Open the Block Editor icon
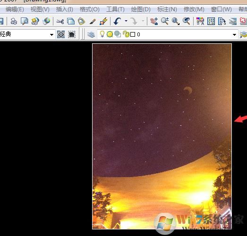The height and width of the screenshot is (236, 247). [103, 21]
